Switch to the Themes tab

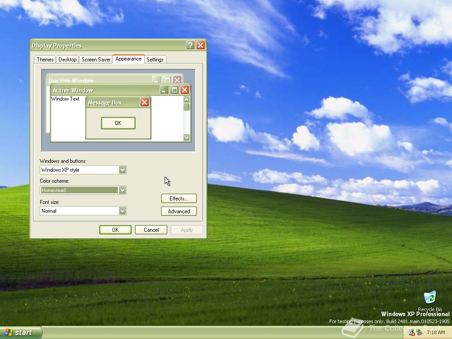[45, 60]
